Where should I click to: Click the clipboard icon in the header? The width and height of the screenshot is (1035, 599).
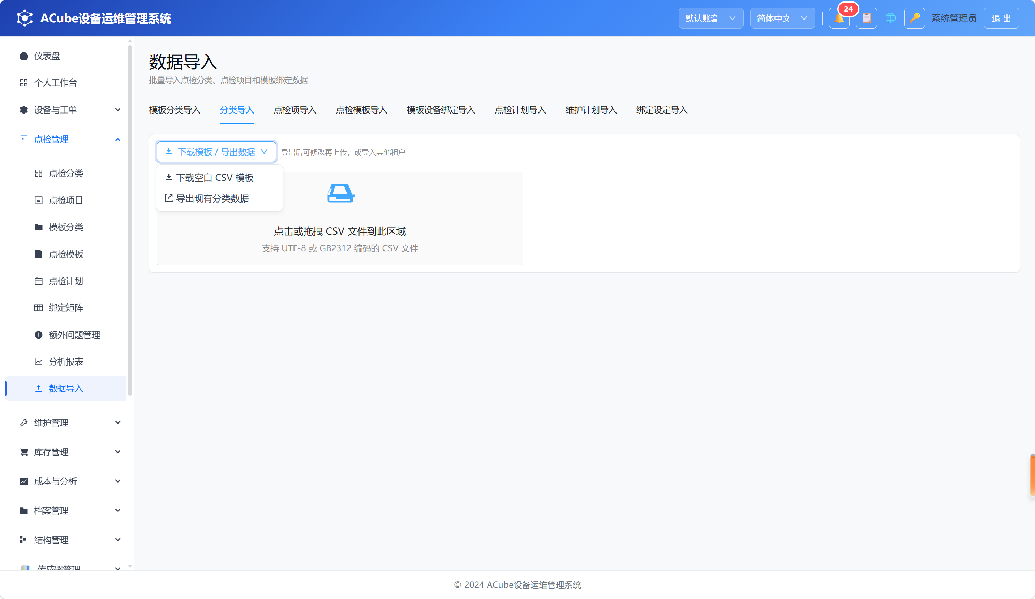click(866, 18)
